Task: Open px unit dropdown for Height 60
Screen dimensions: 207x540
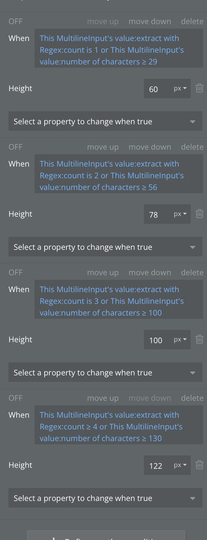Action: (180, 88)
